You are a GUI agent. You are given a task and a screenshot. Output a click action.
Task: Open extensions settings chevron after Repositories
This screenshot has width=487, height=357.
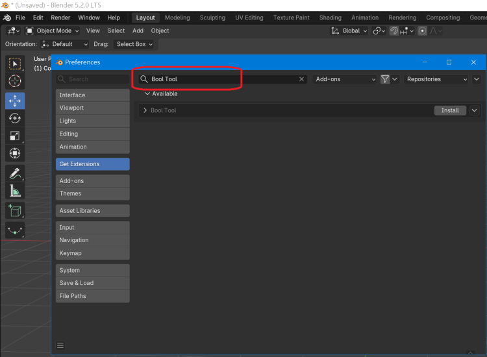(x=477, y=79)
